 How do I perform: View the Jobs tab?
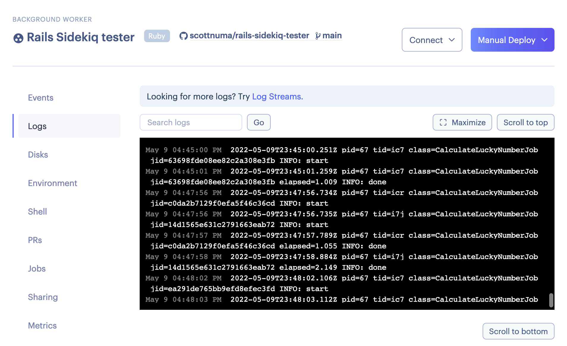coord(37,268)
